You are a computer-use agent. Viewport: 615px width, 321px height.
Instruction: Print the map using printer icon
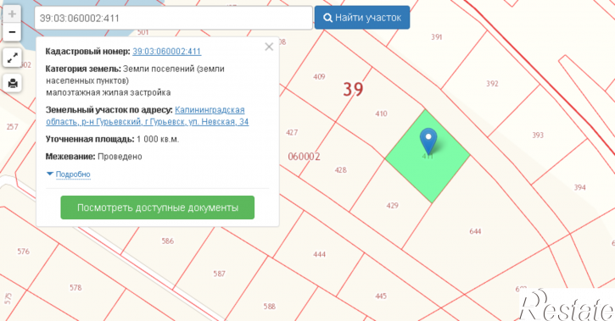12,83
